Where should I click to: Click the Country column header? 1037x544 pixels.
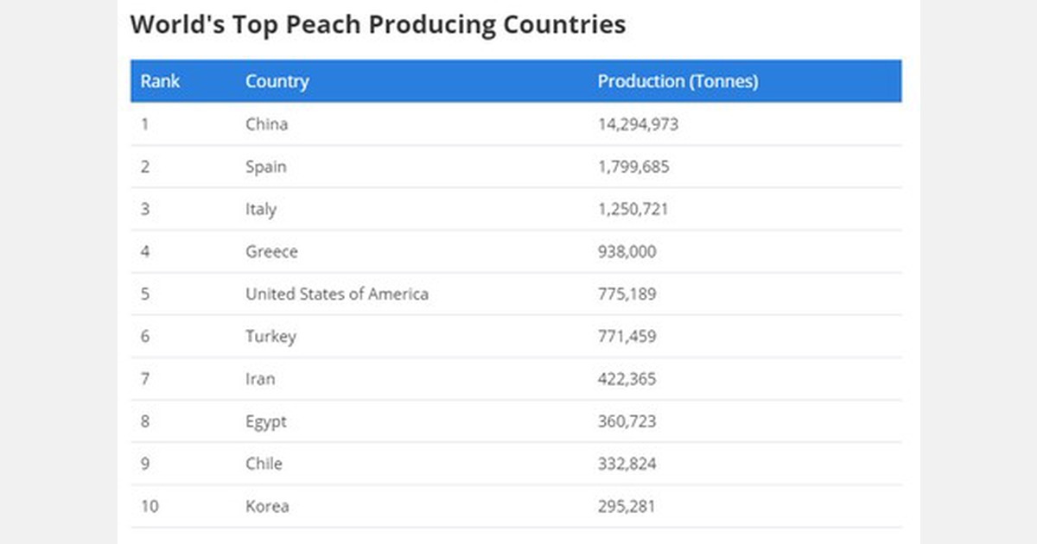tap(277, 81)
